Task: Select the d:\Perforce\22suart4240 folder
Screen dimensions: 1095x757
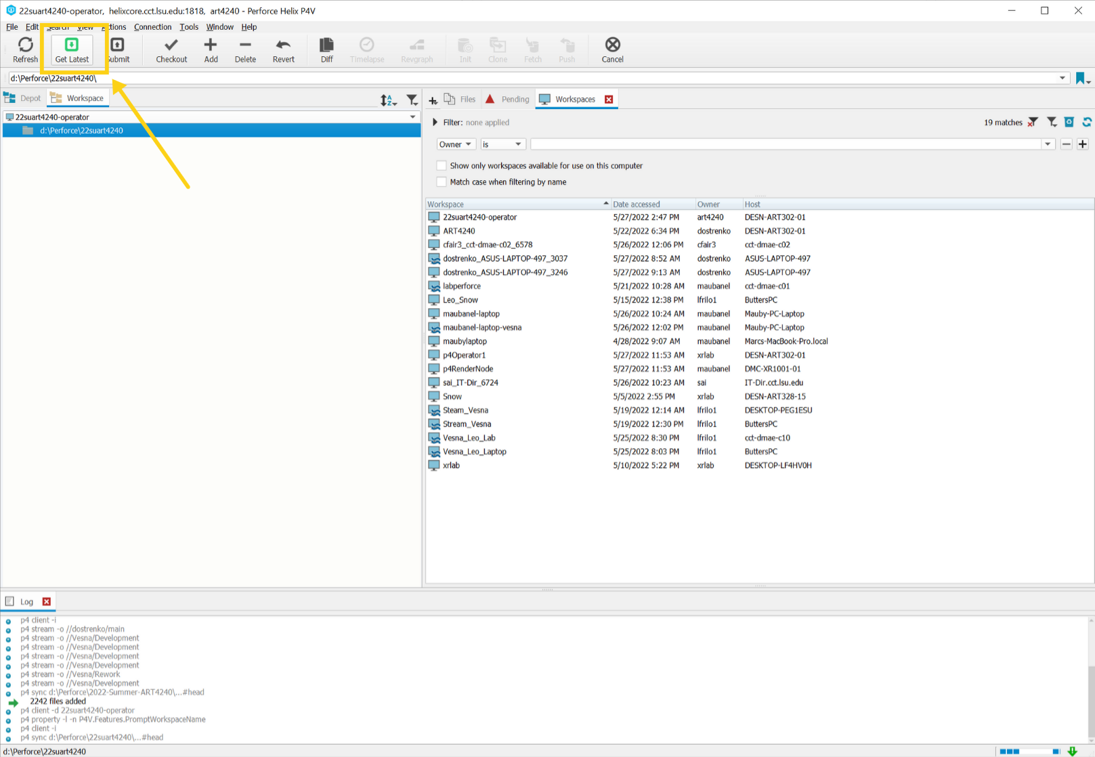Action: [x=211, y=131]
